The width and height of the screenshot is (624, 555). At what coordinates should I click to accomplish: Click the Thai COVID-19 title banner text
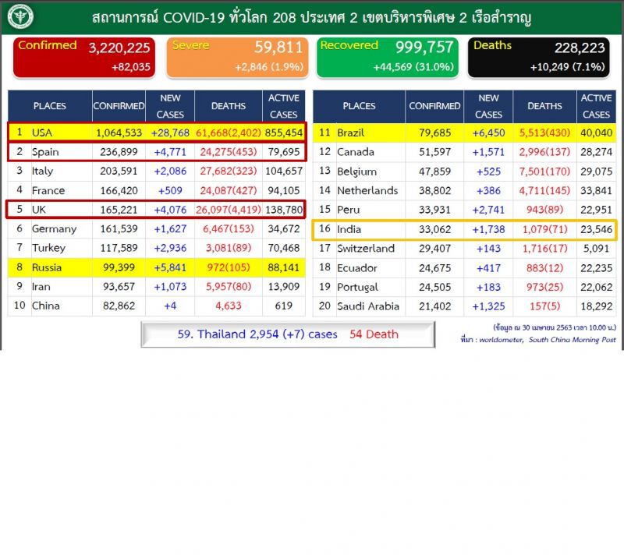click(311, 17)
